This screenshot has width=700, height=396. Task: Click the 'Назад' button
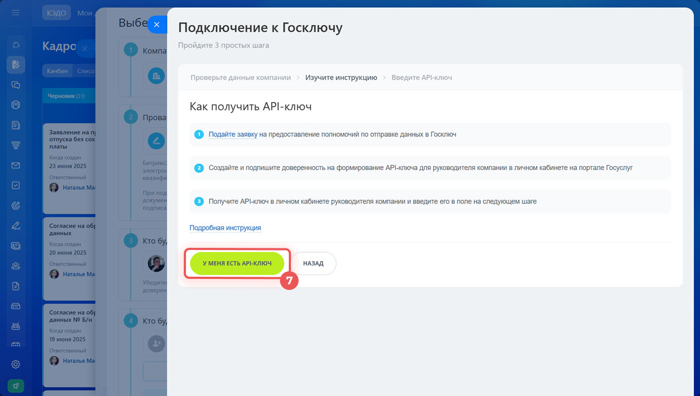pos(313,263)
